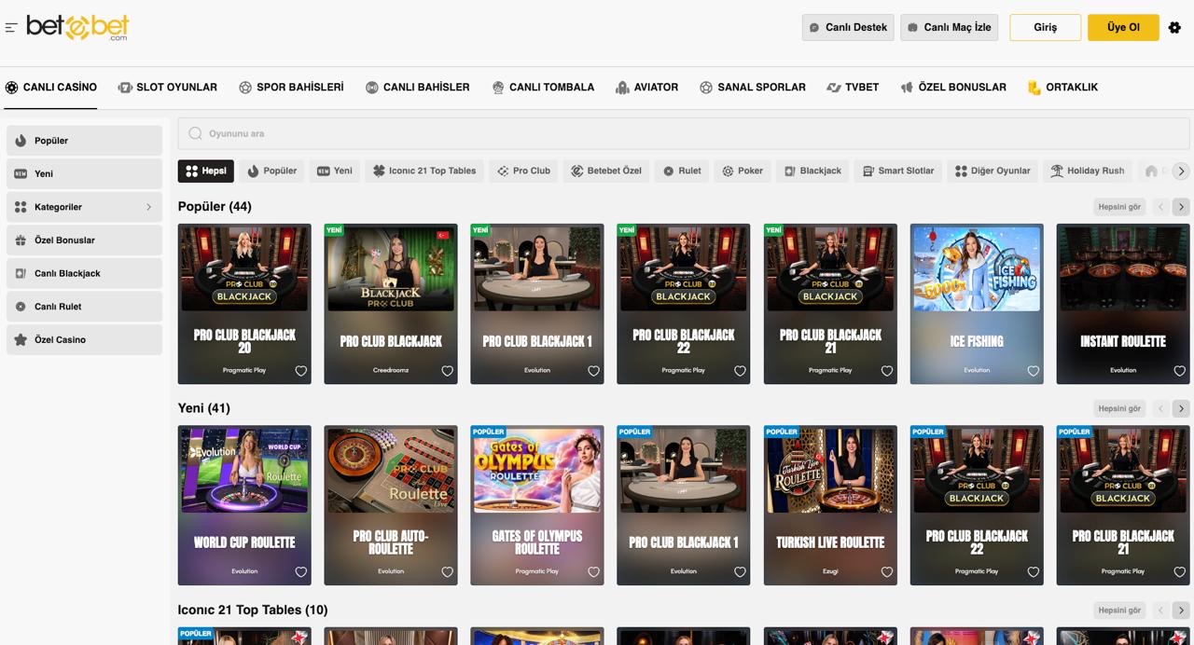Next arrow in Iconic 21 Top Tables

tap(1181, 611)
